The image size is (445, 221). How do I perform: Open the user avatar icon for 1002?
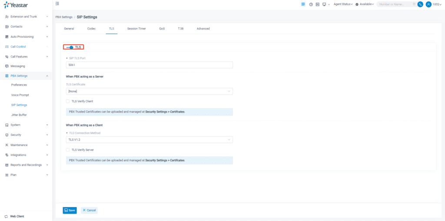click(x=428, y=4)
